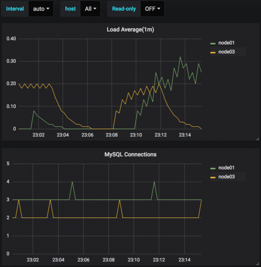The image size is (261, 267).
Task: Toggle node03 series in MySQL Connections legend
Action: pos(227,176)
